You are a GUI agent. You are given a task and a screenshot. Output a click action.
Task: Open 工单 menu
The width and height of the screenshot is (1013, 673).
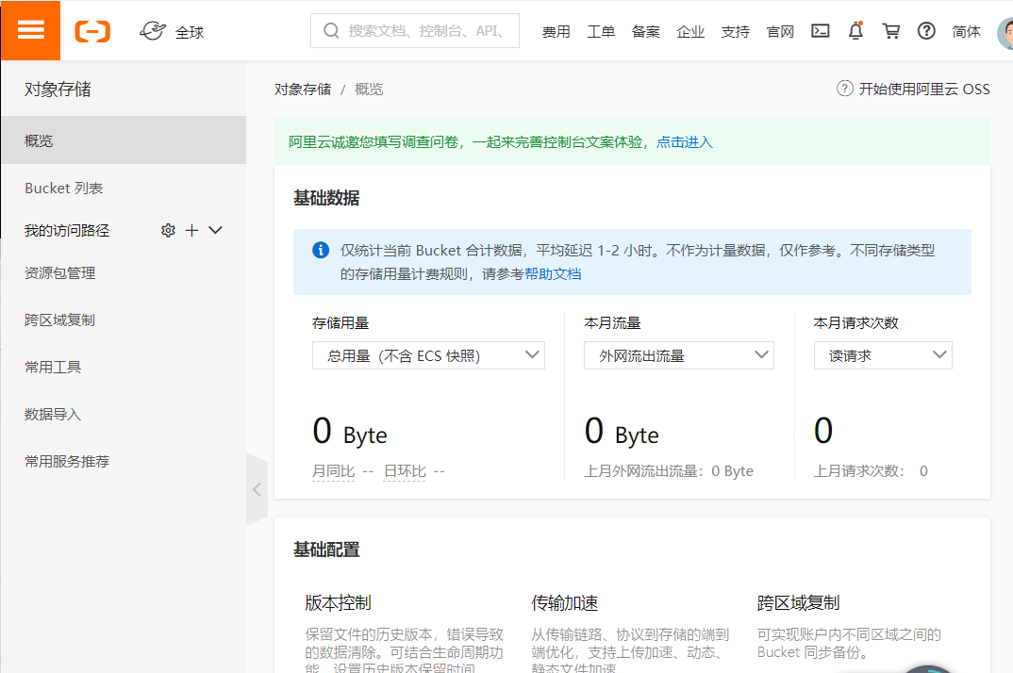(601, 32)
